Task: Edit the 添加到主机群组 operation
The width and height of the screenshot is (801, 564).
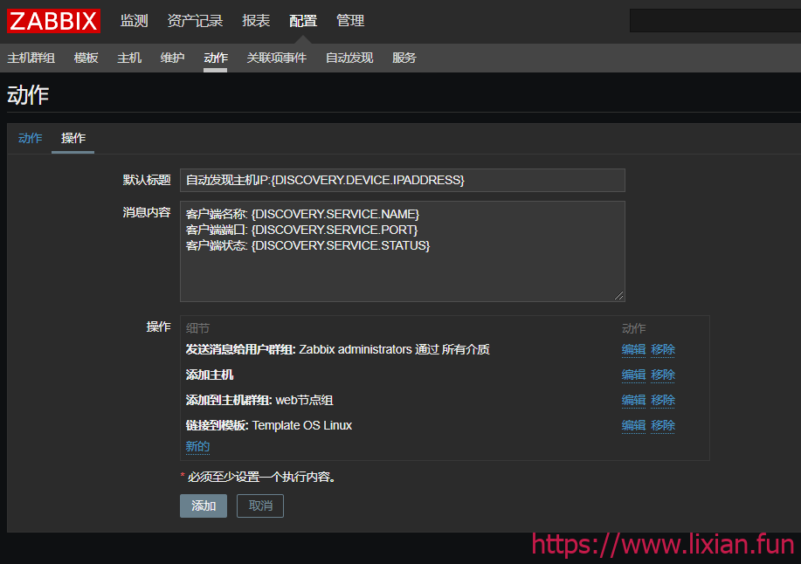Action: tap(633, 400)
